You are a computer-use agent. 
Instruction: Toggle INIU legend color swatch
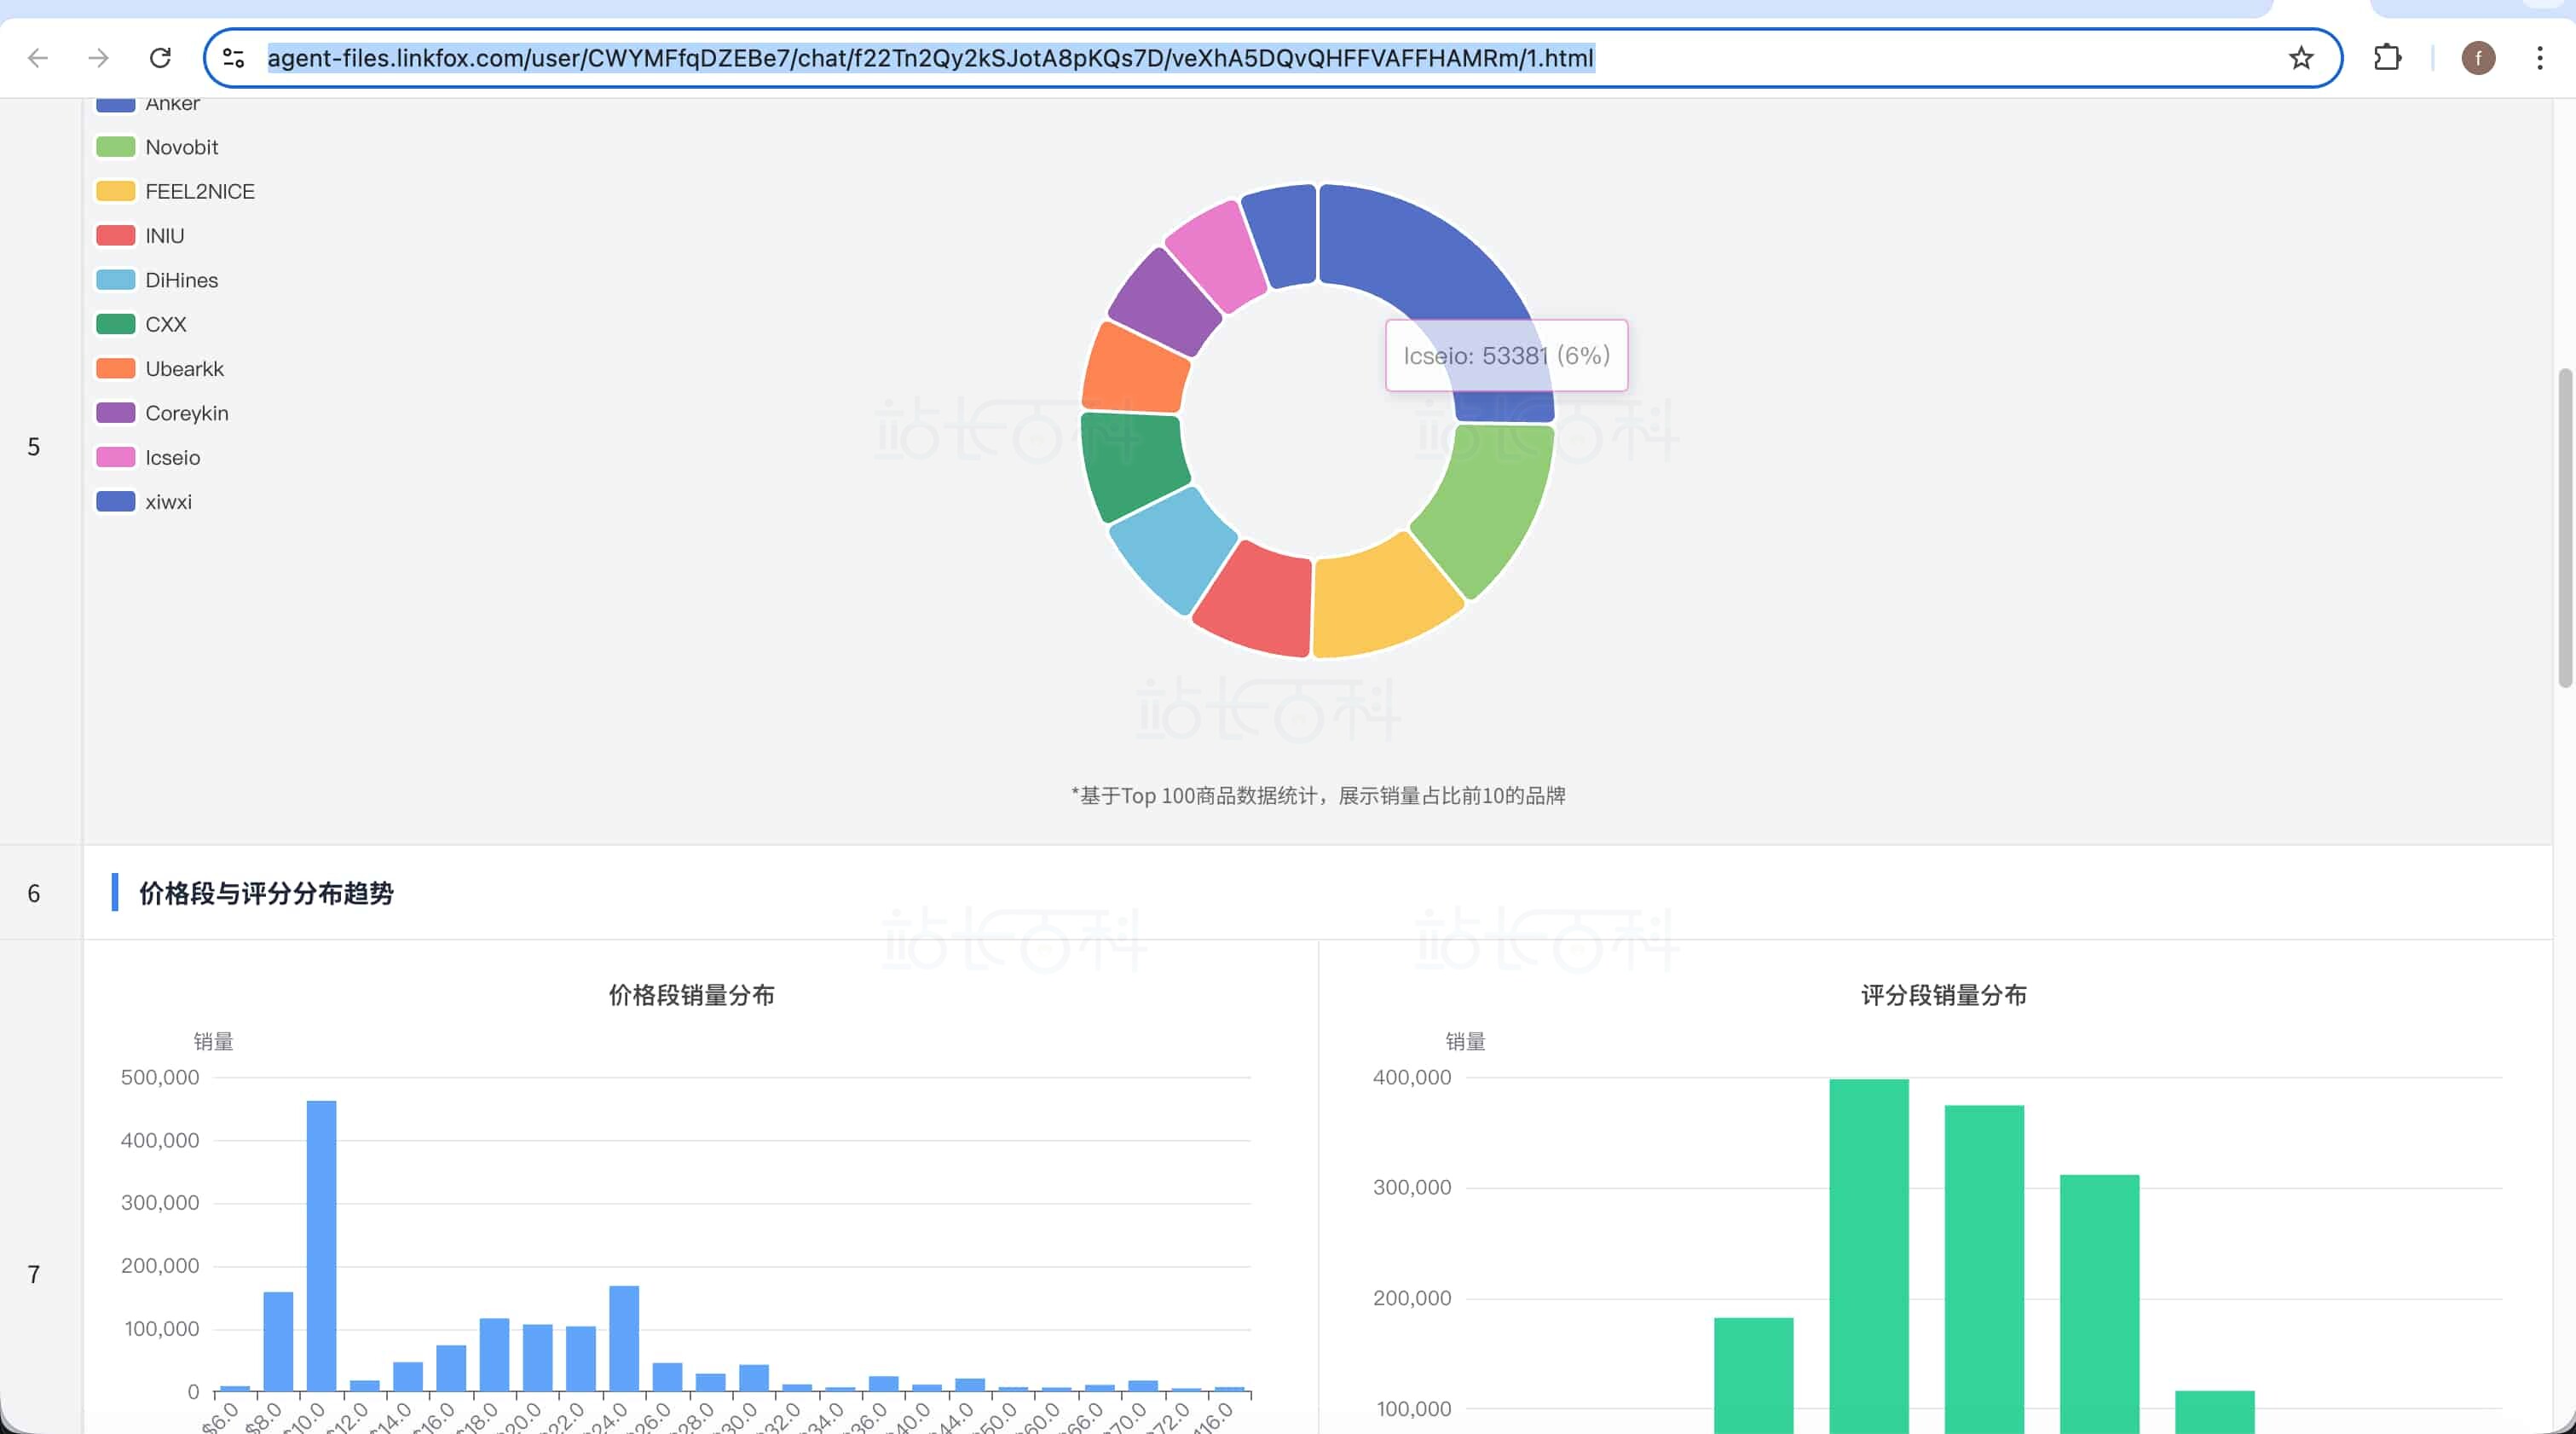coord(115,236)
